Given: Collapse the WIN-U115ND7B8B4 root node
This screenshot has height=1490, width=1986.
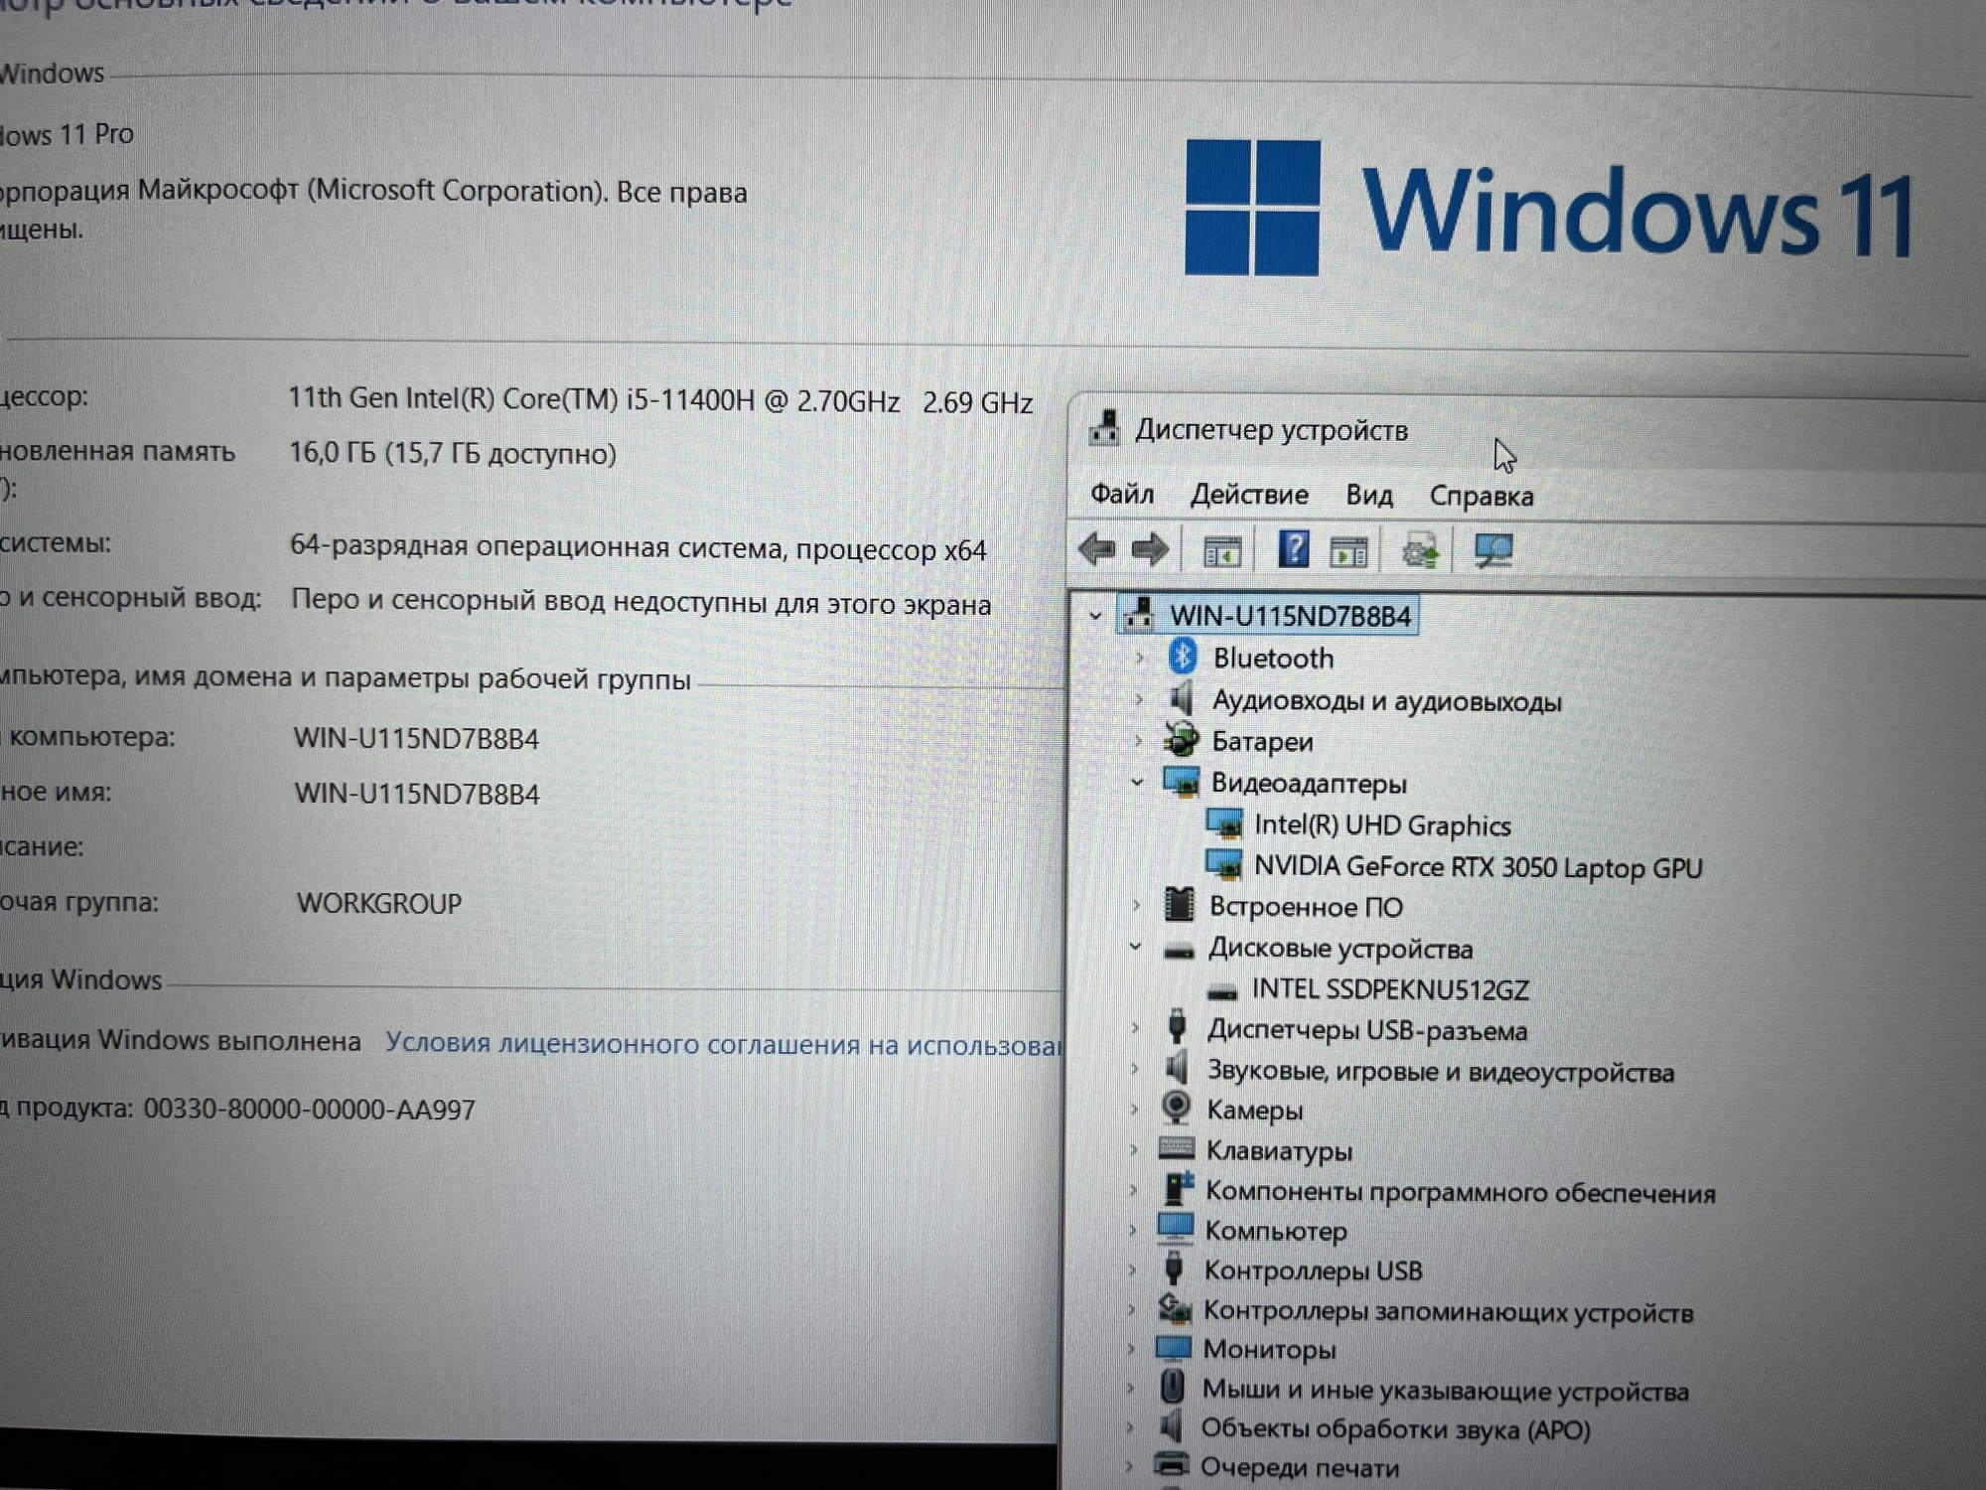Looking at the screenshot, I should click(1095, 616).
